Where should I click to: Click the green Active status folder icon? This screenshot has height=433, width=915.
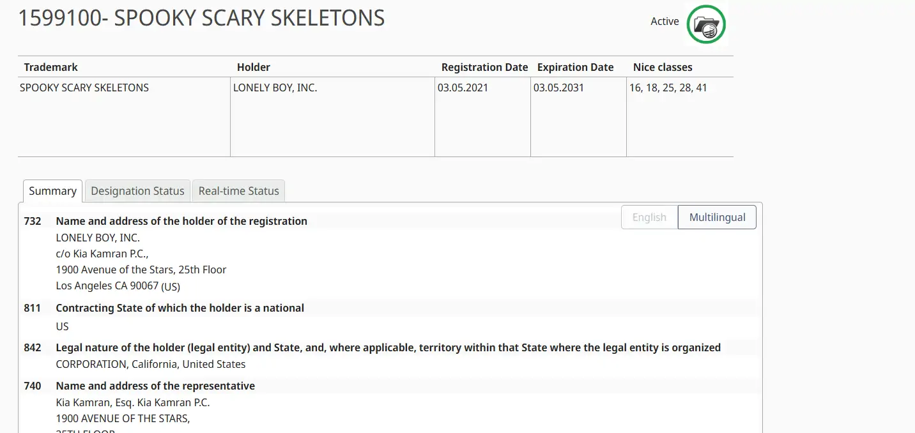pyautogui.click(x=705, y=25)
